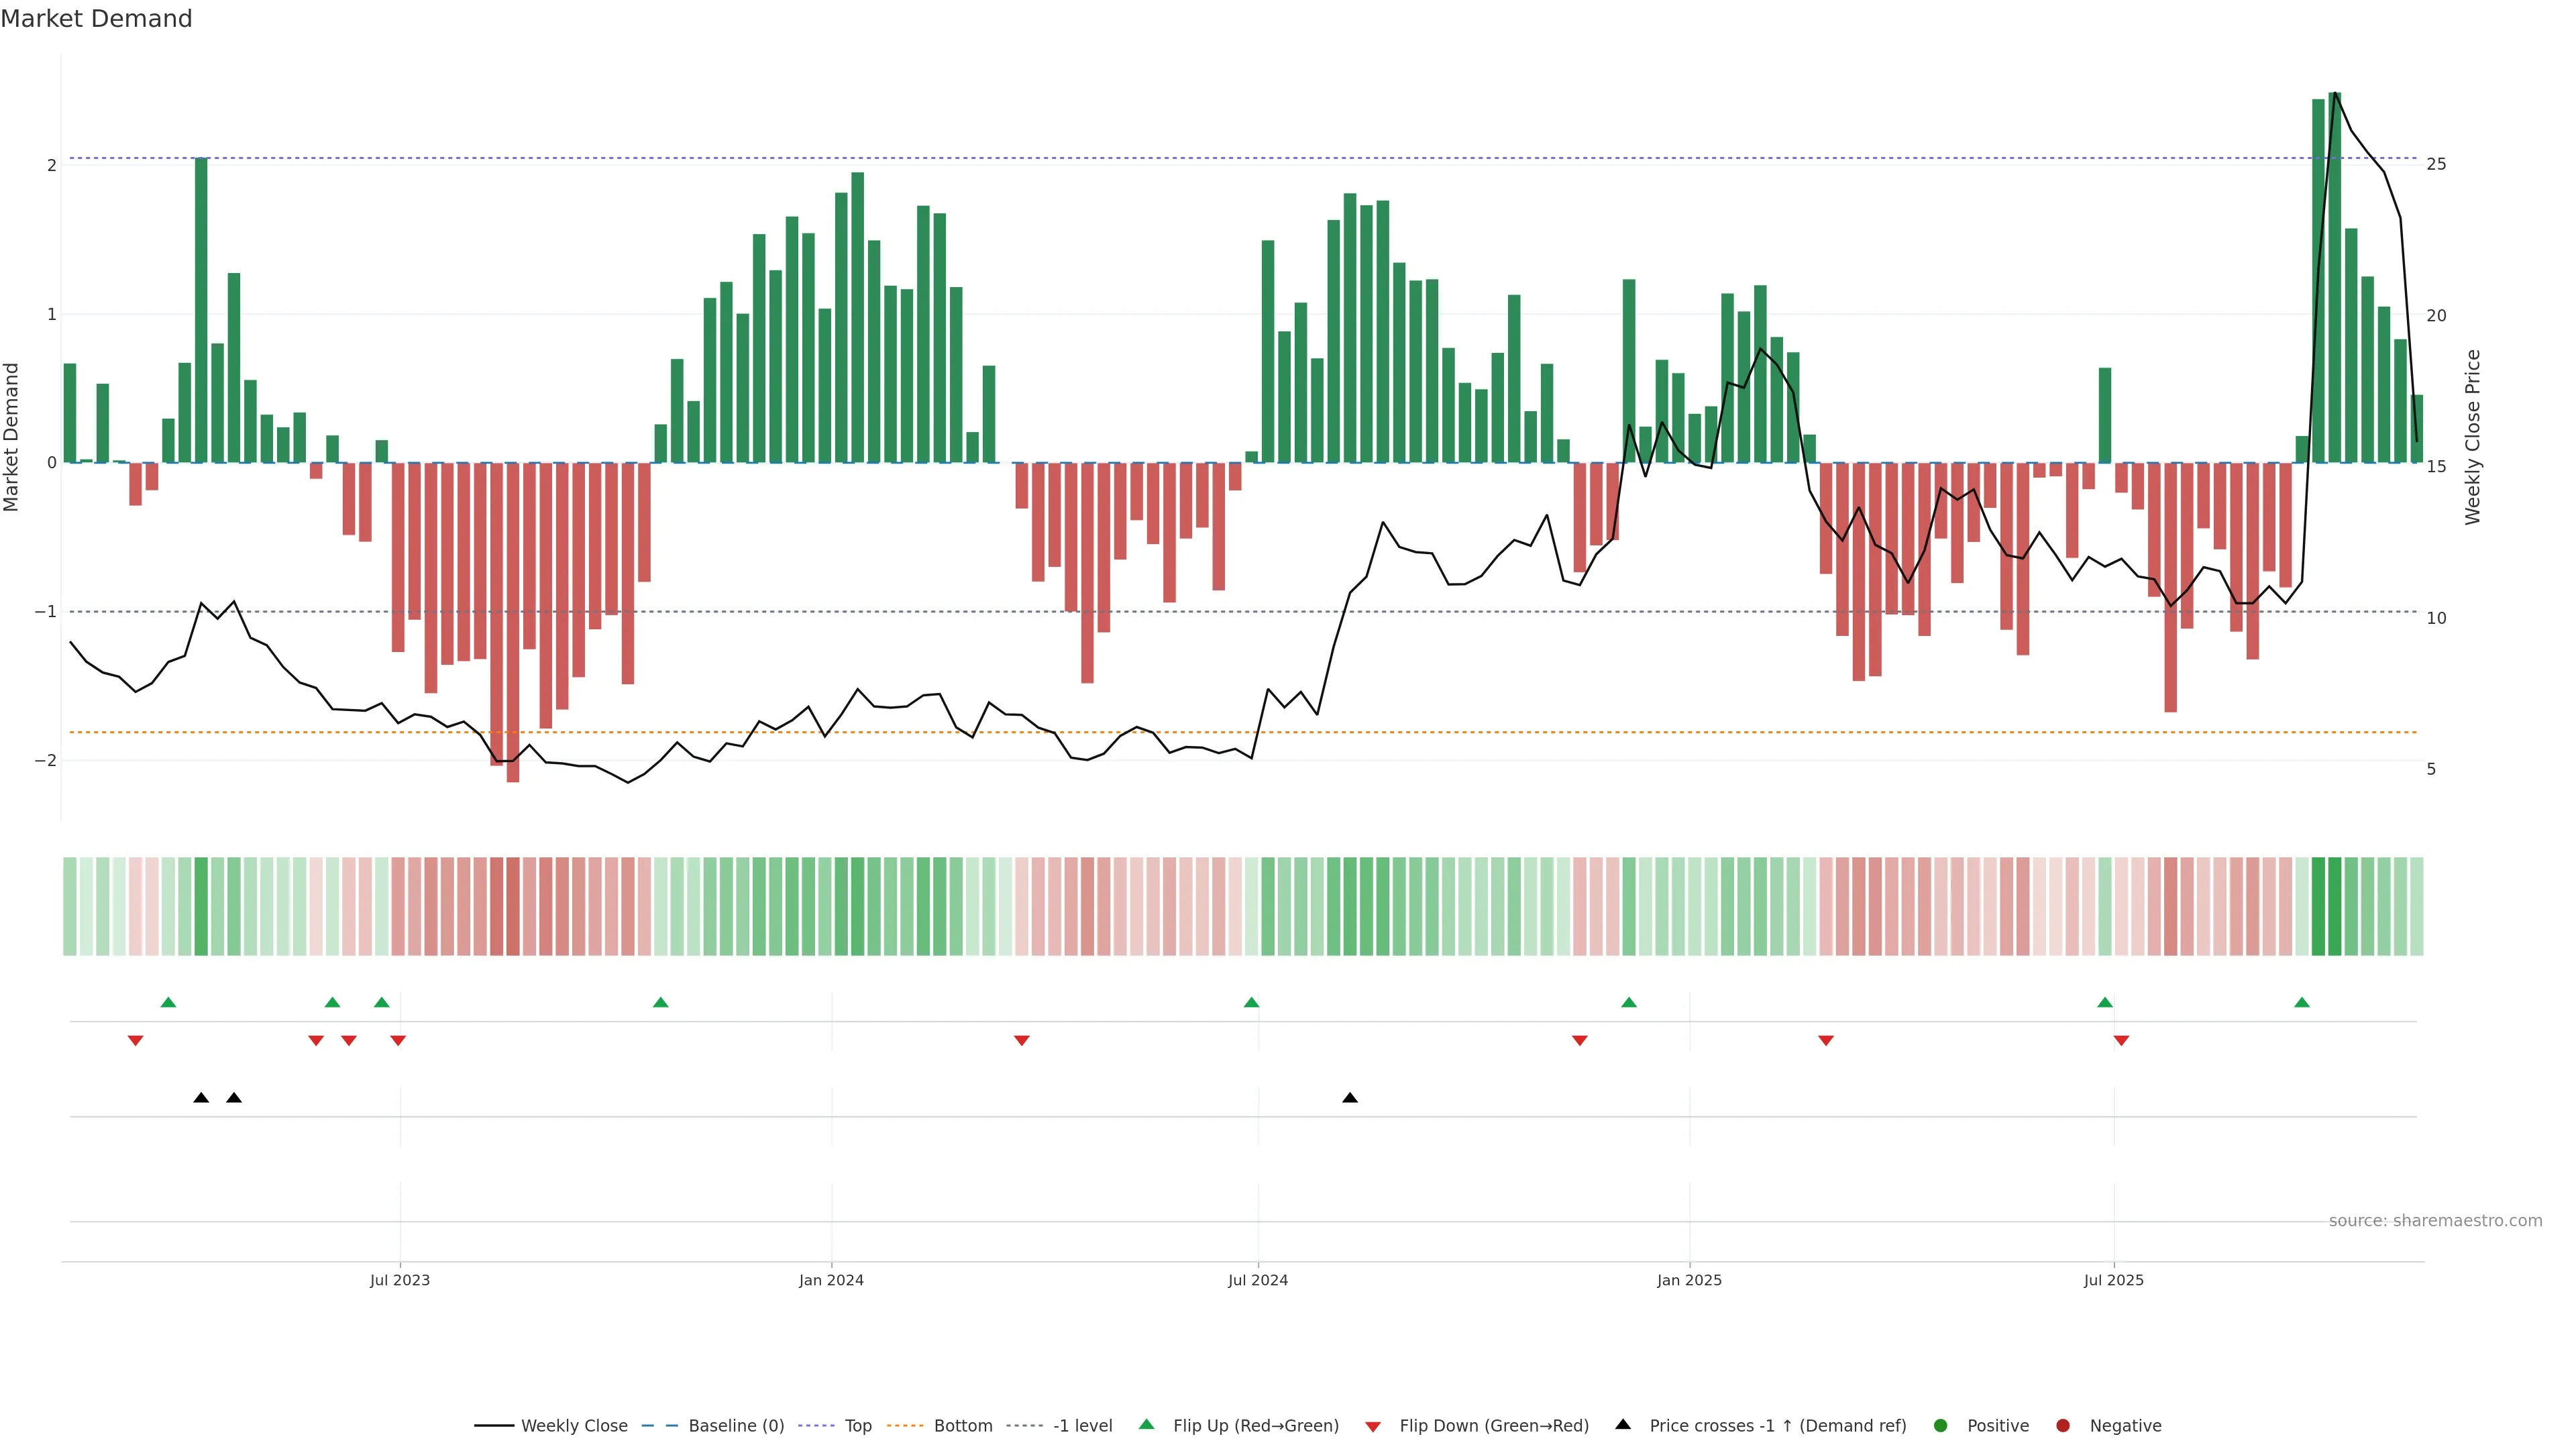Click the Negative red circle legend icon
The width and height of the screenshot is (2576, 1449).
(x=2063, y=1426)
